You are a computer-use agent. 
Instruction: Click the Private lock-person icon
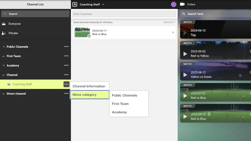[x=3, y=33]
